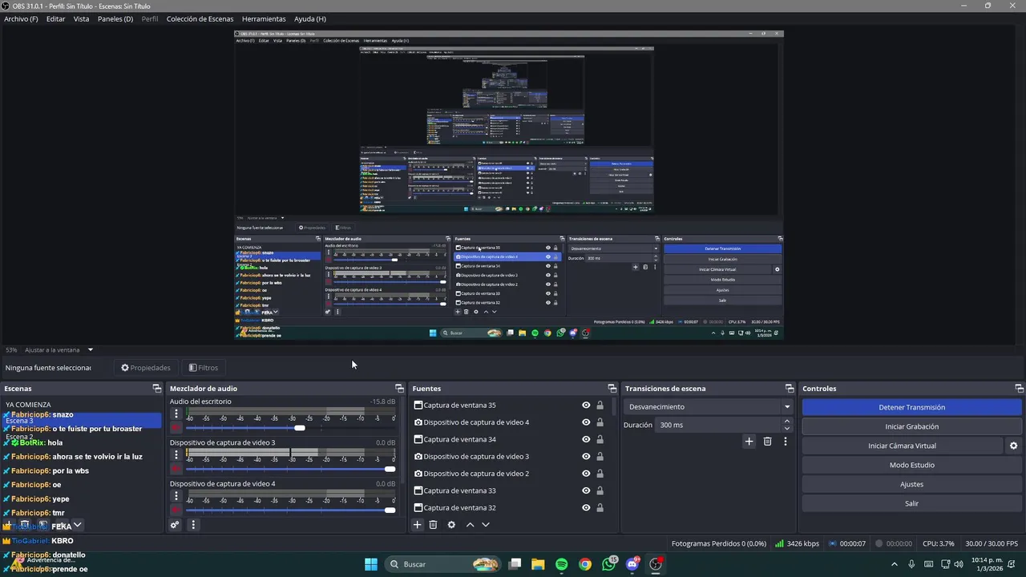Click Detener Transmisión button
This screenshot has width=1026, height=577.
click(x=911, y=407)
